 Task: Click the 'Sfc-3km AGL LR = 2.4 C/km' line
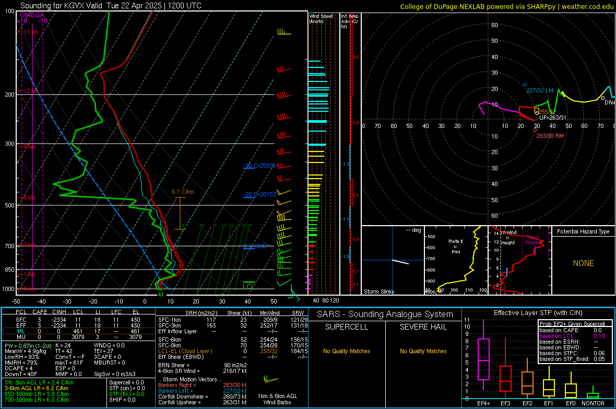pos(39,382)
